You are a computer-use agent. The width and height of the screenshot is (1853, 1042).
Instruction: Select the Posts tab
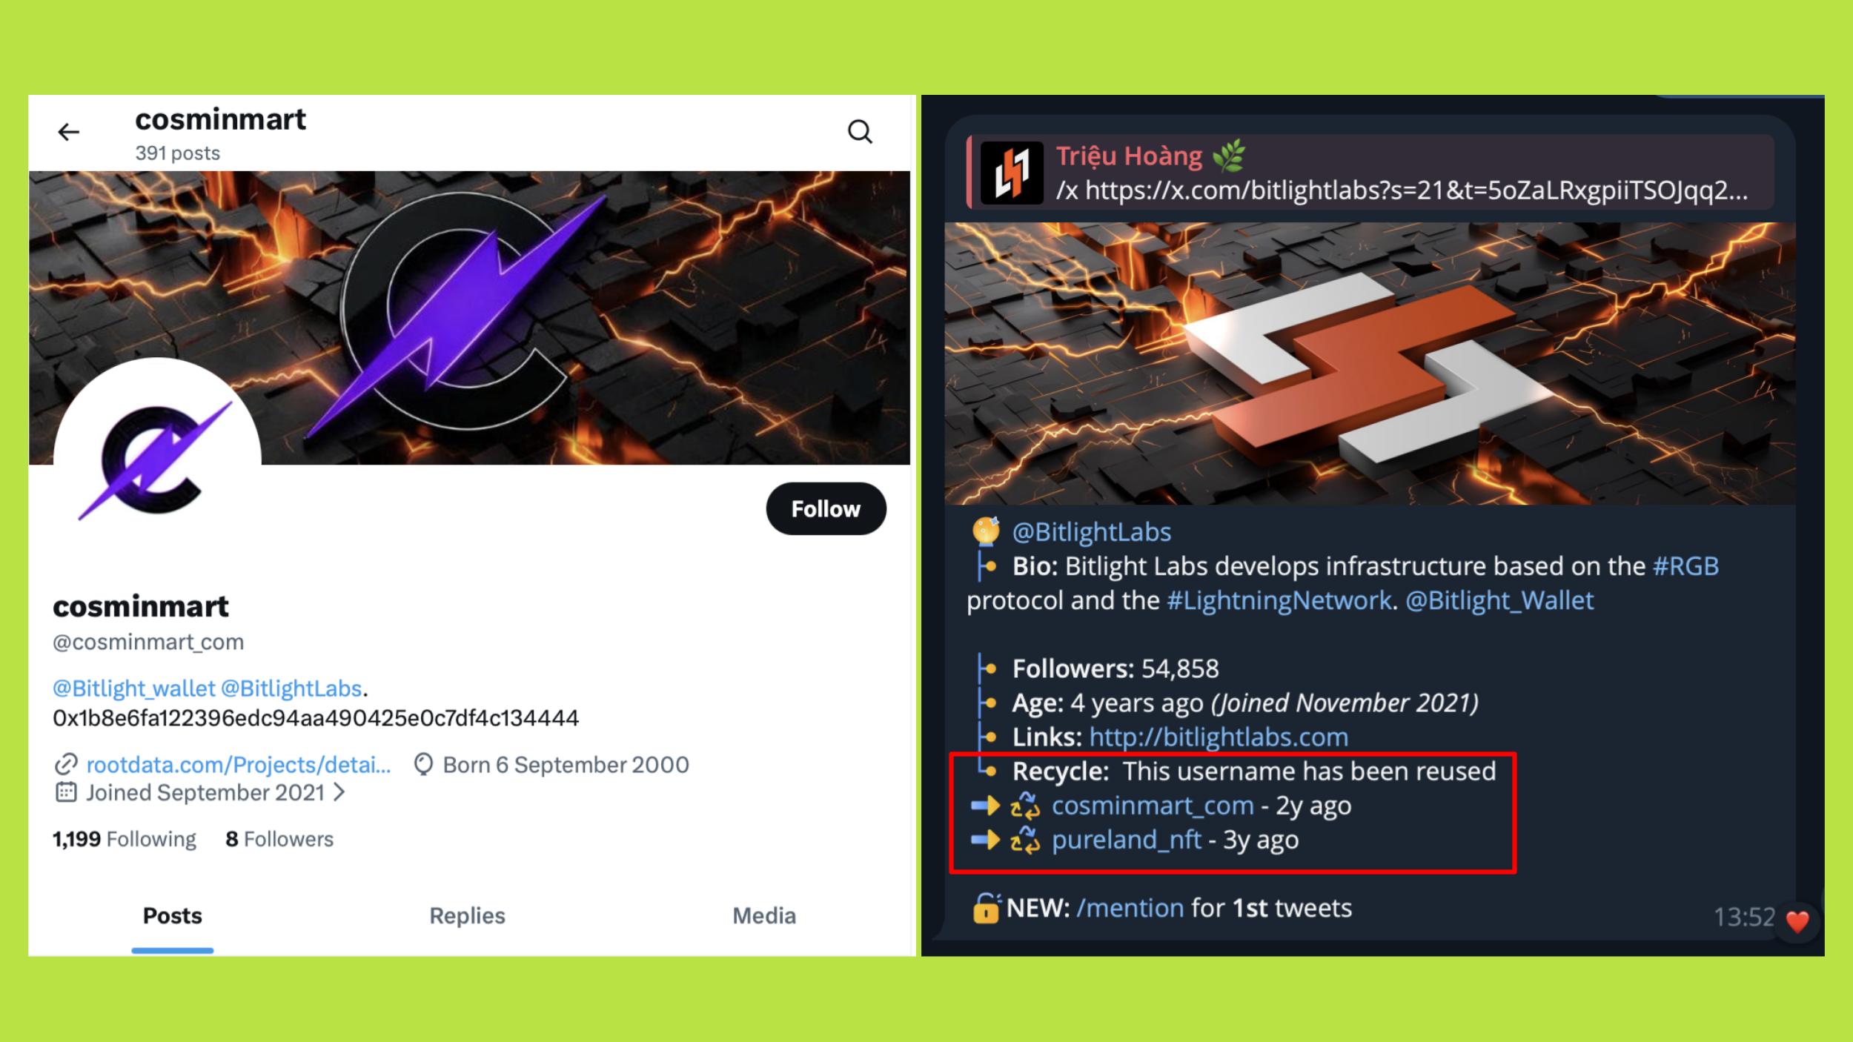(x=172, y=916)
